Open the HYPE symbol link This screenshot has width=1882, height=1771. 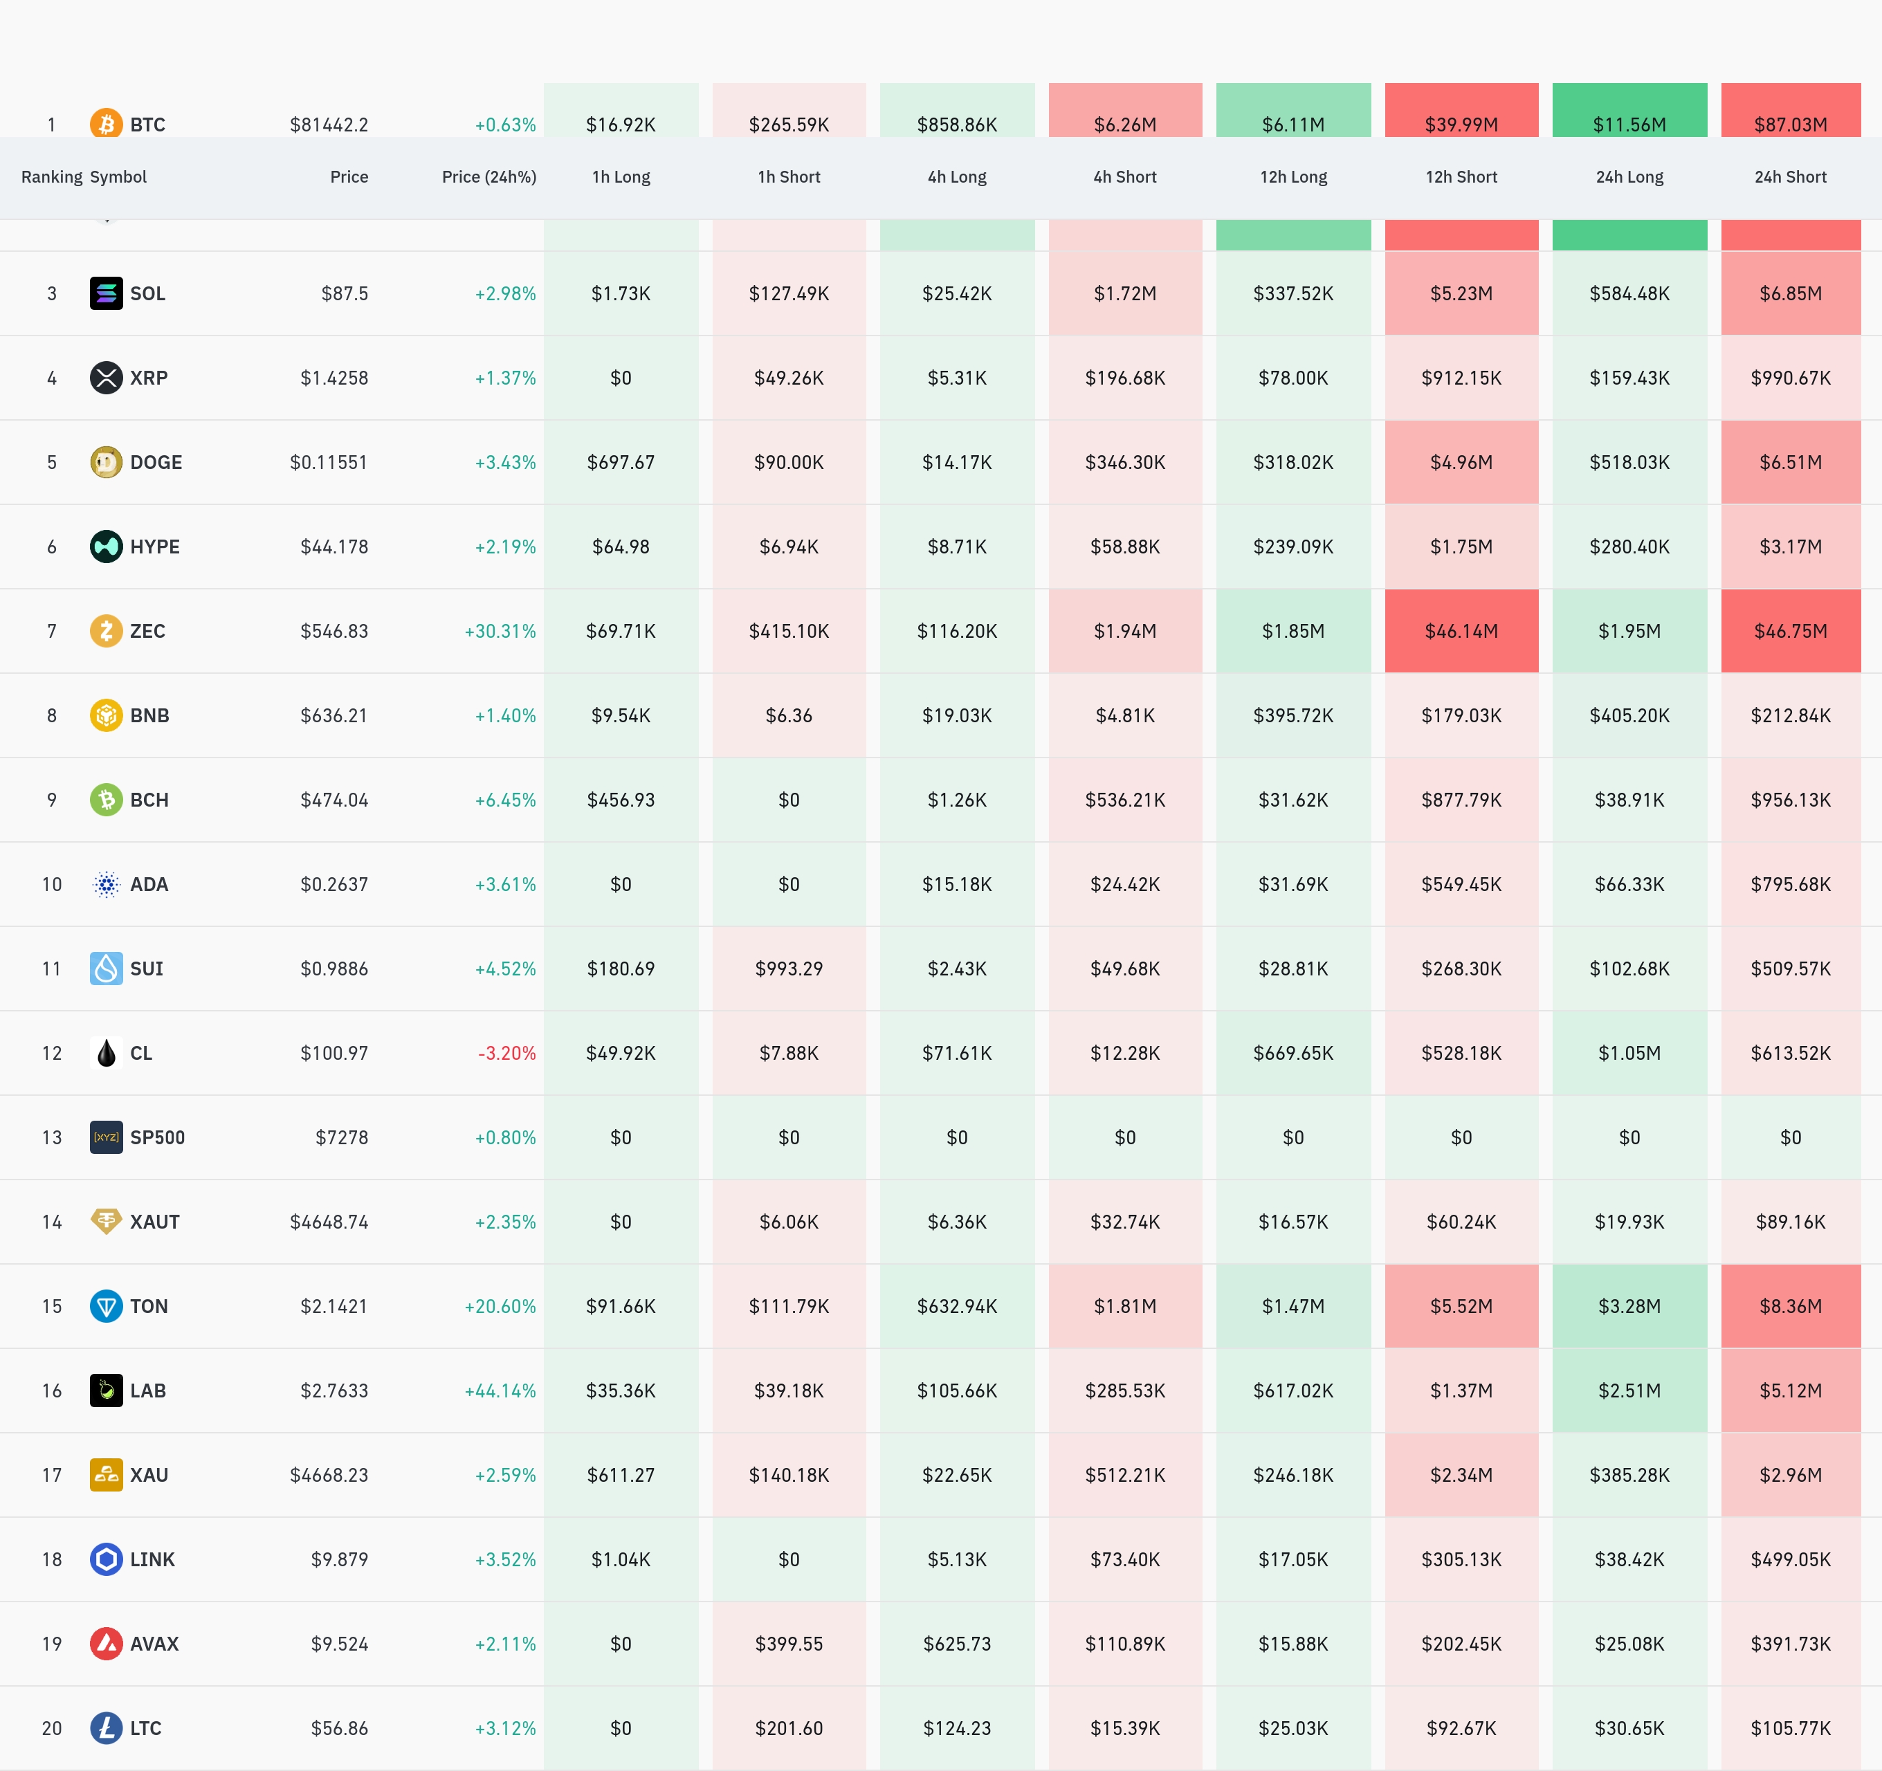coord(155,546)
